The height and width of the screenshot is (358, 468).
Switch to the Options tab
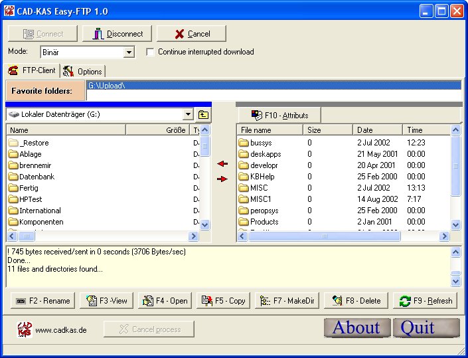pyautogui.click(x=83, y=71)
